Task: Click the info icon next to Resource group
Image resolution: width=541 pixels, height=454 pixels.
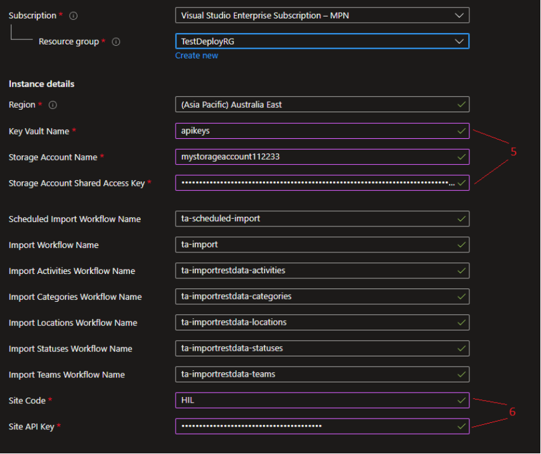Action: 116,42
